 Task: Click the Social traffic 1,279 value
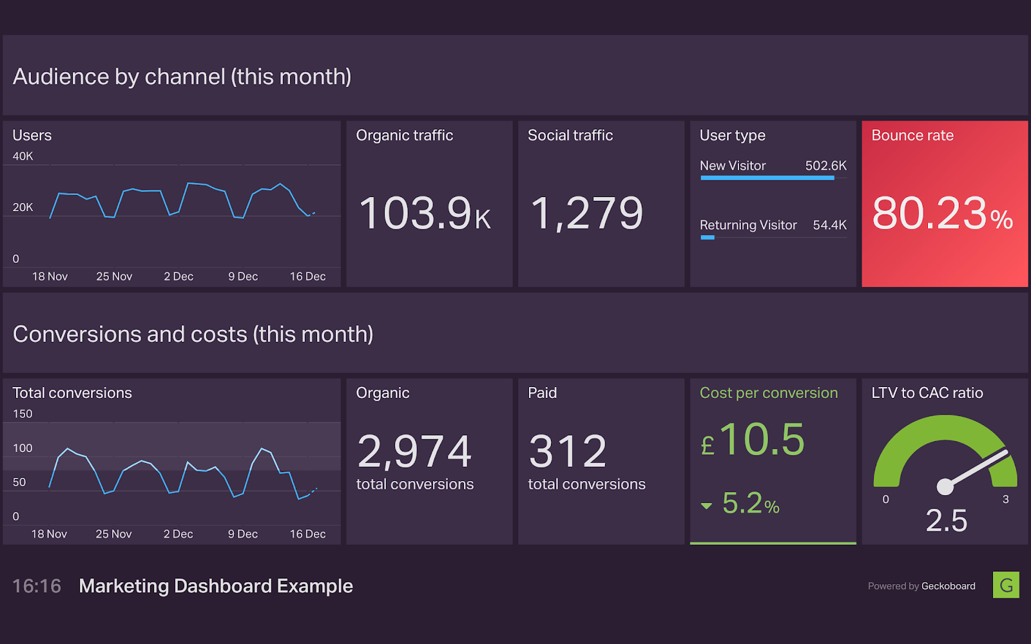(x=586, y=213)
